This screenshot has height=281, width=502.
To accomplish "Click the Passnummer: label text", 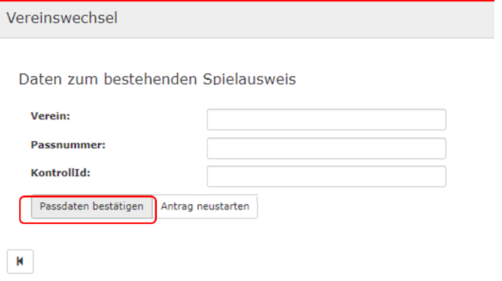I will [x=67, y=145].
